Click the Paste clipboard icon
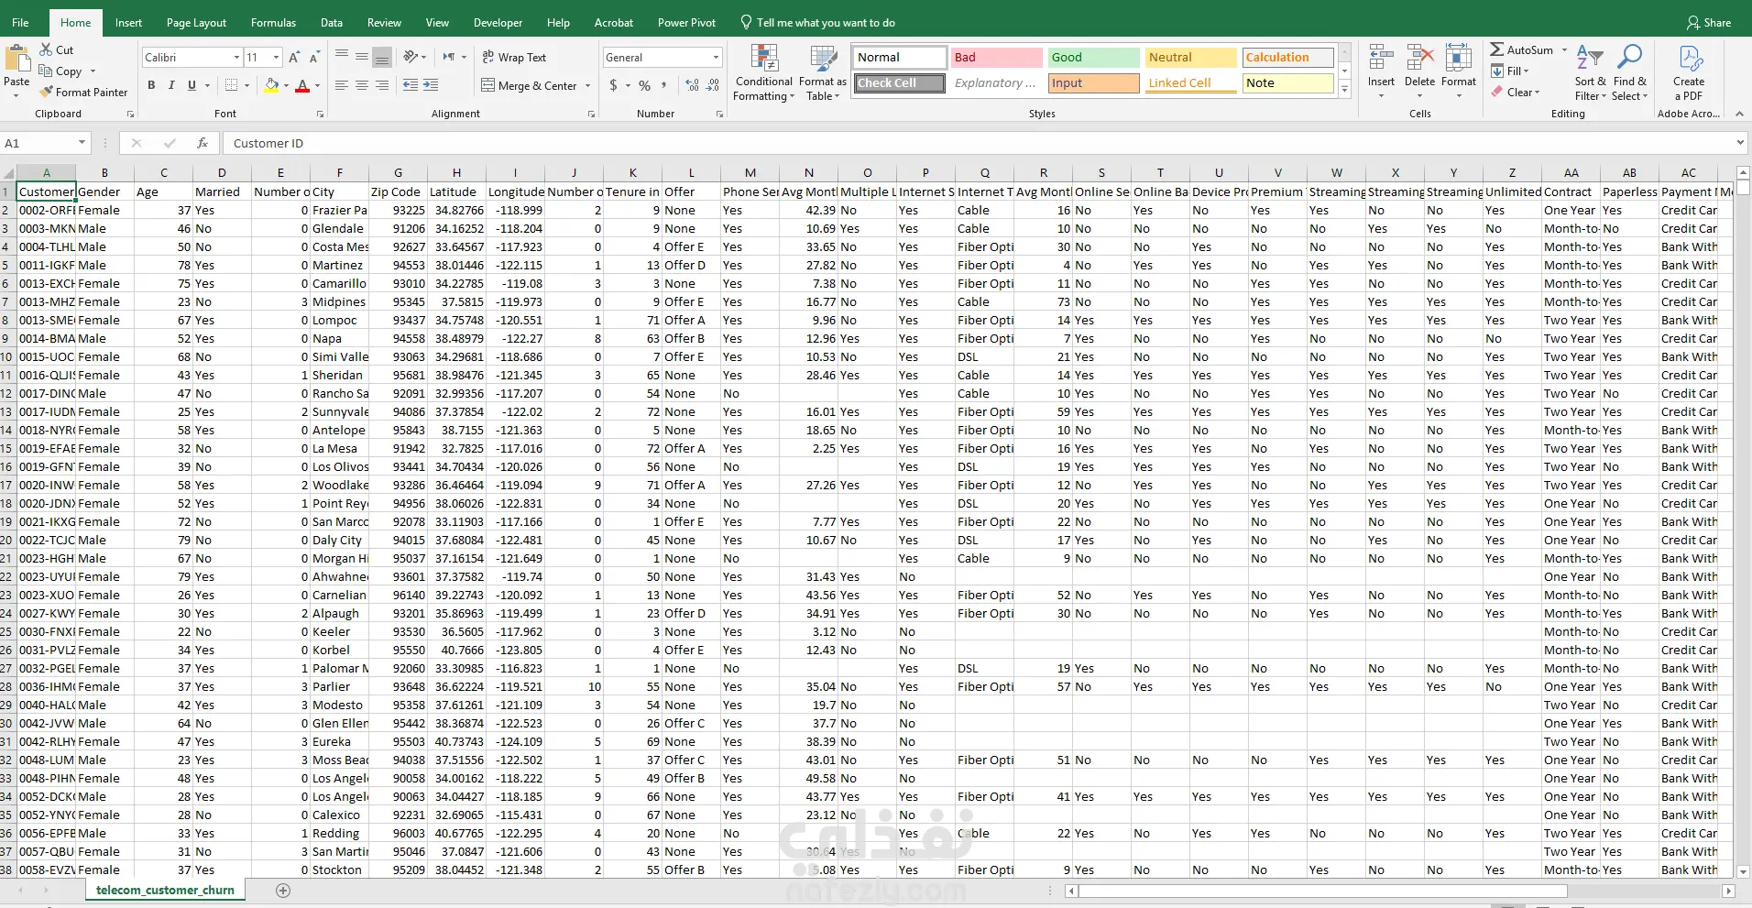 (16, 60)
